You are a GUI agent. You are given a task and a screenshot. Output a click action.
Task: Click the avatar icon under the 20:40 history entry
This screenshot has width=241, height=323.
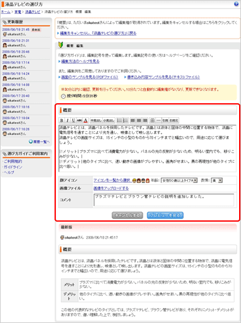(4, 101)
